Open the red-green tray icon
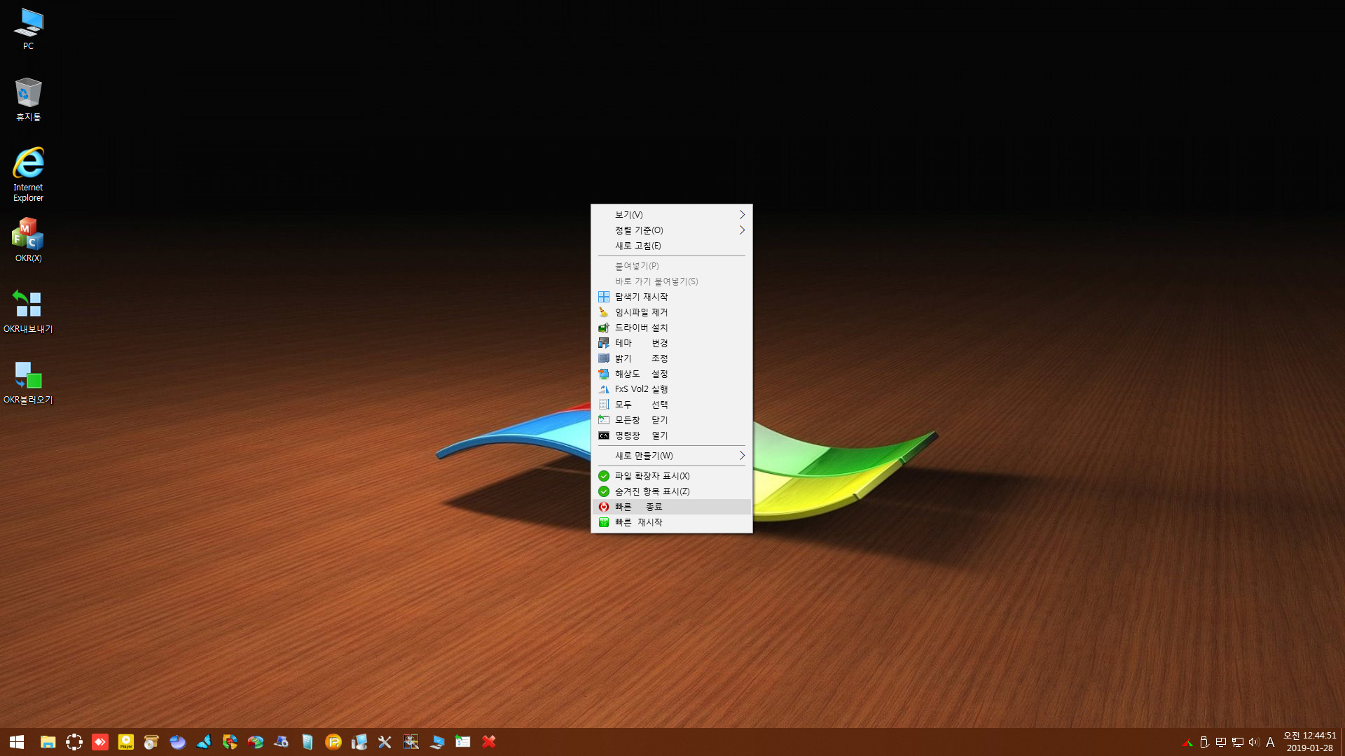This screenshot has height=756, width=1345. 1187,743
